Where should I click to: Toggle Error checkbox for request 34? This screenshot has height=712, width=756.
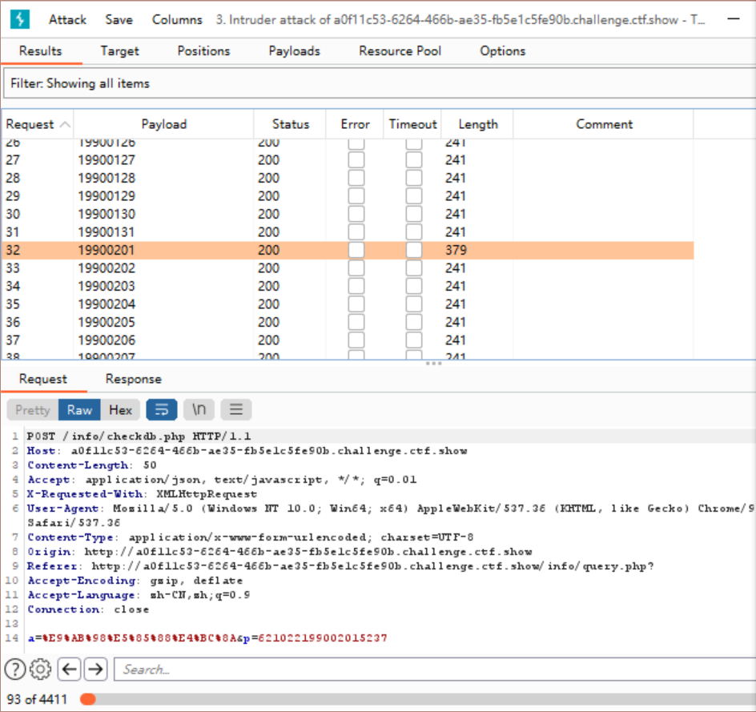356,287
